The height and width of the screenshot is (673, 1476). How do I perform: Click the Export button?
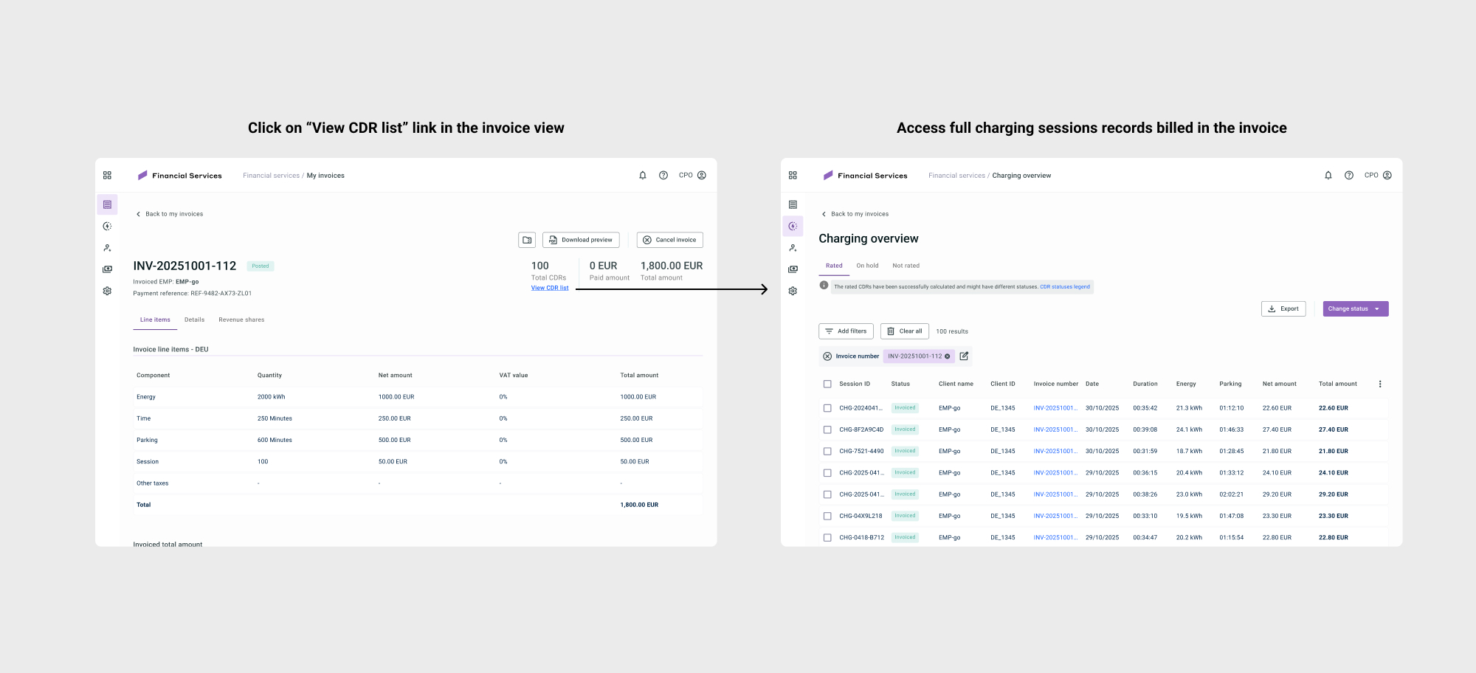tap(1283, 309)
